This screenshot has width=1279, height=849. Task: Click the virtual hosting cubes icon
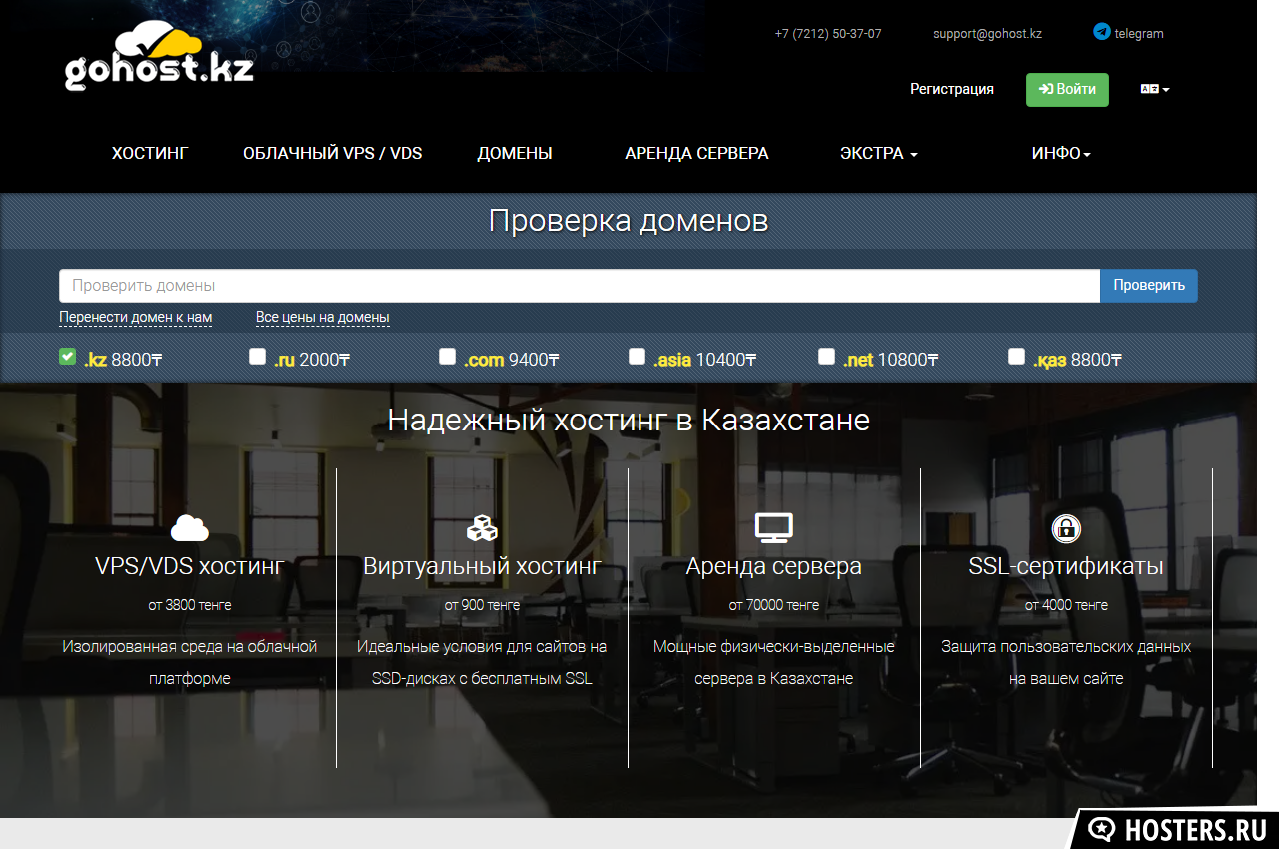(x=482, y=527)
